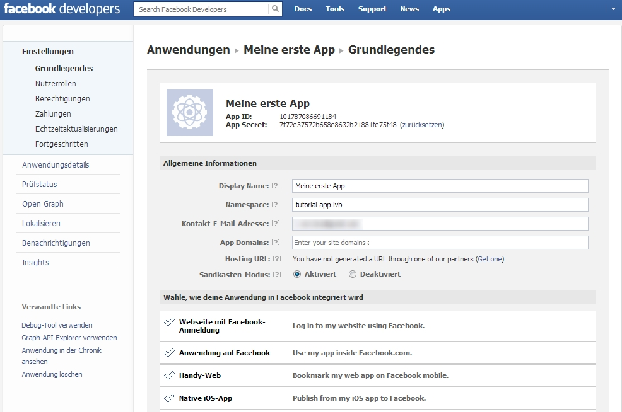Select Aktiviert for Sandkasten-Modus
The width and height of the screenshot is (622, 412).
297,274
